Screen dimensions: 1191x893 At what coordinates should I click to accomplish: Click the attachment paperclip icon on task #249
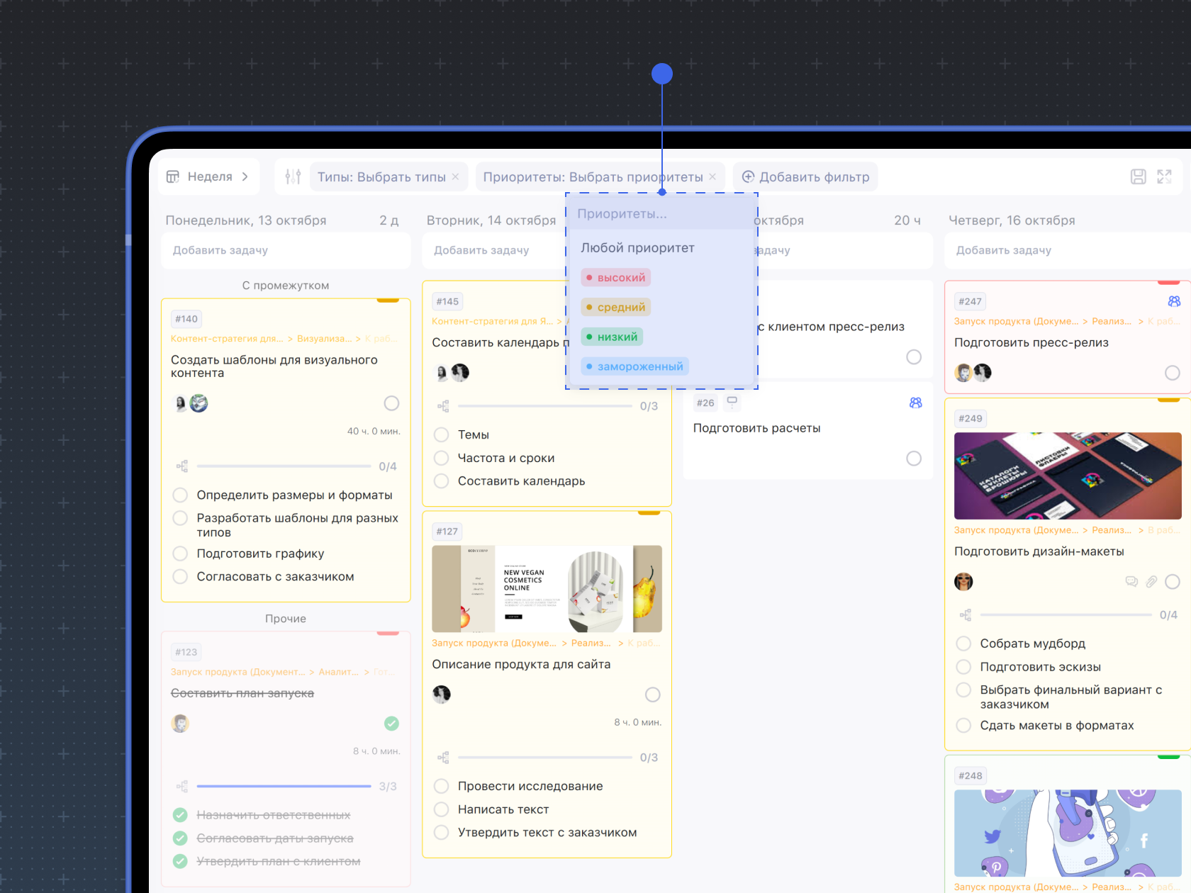tap(1151, 582)
